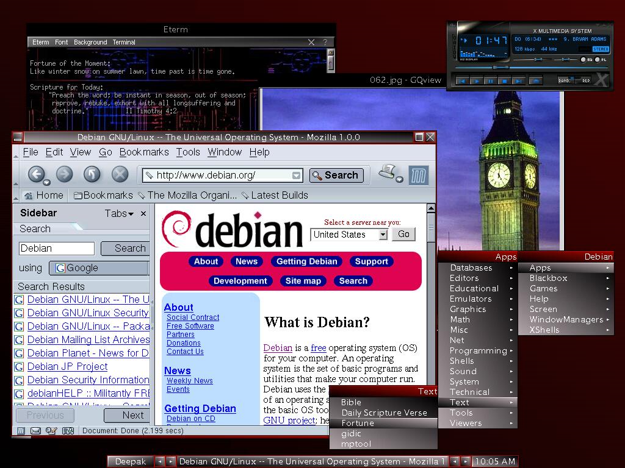Image resolution: width=625 pixels, height=468 pixels.
Task: Toggle XMMS random (RAND) playback
Action: (566, 80)
